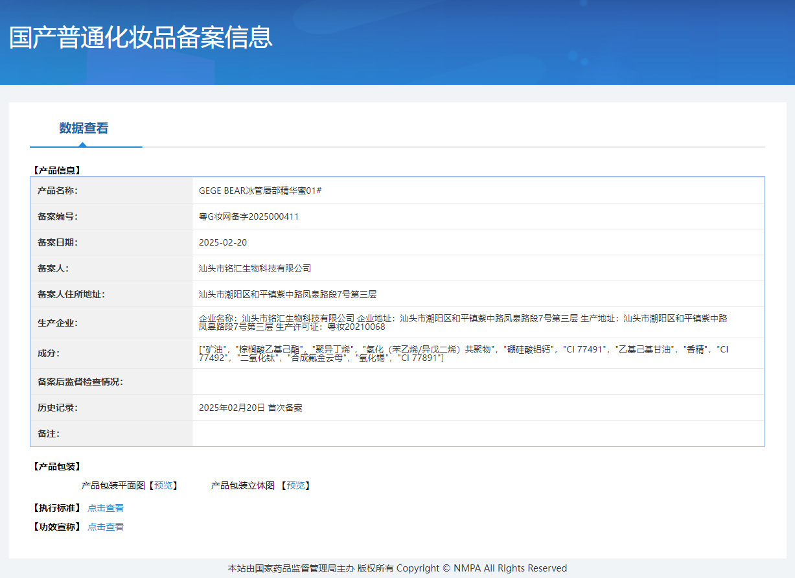This screenshot has width=795, height=578.
Task: Click the 产品包装平面图 label text
Action: click(x=113, y=485)
